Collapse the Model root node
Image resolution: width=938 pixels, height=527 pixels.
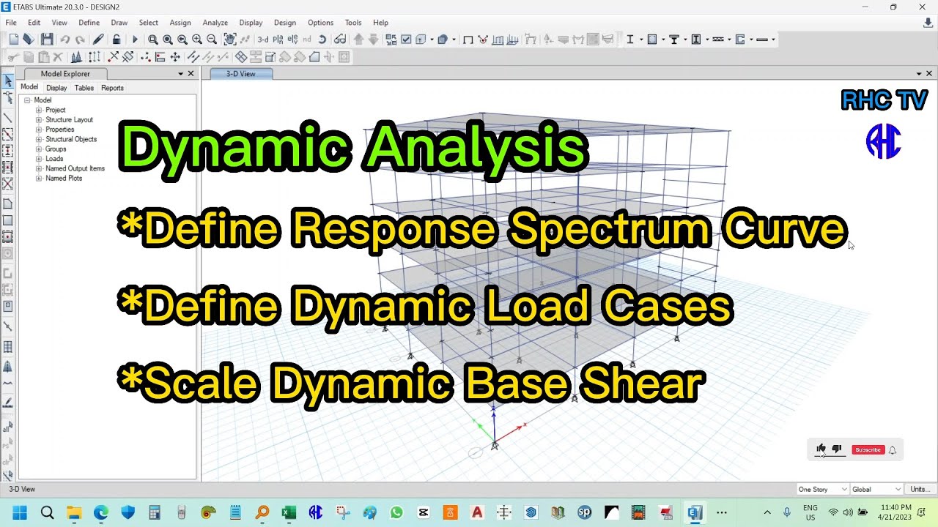[27, 100]
